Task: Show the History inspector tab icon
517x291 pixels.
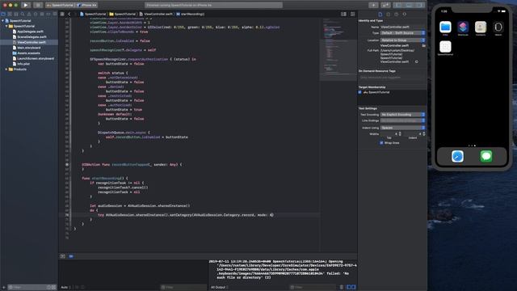Action: coord(388,15)
